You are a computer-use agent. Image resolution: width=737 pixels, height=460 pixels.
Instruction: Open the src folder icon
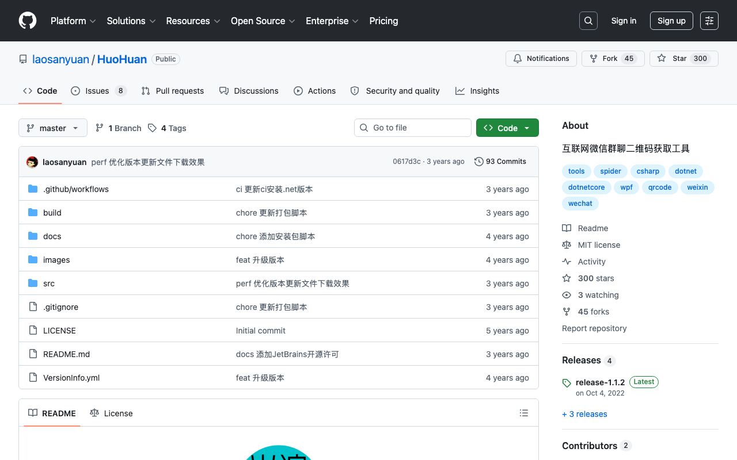click(x=33, y=283)
